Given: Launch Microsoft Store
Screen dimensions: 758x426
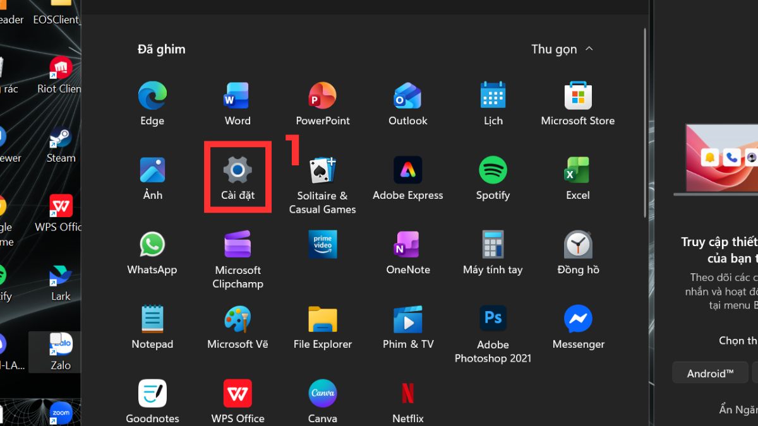Looking at the screenshot, I should click(x=578, y=104).
